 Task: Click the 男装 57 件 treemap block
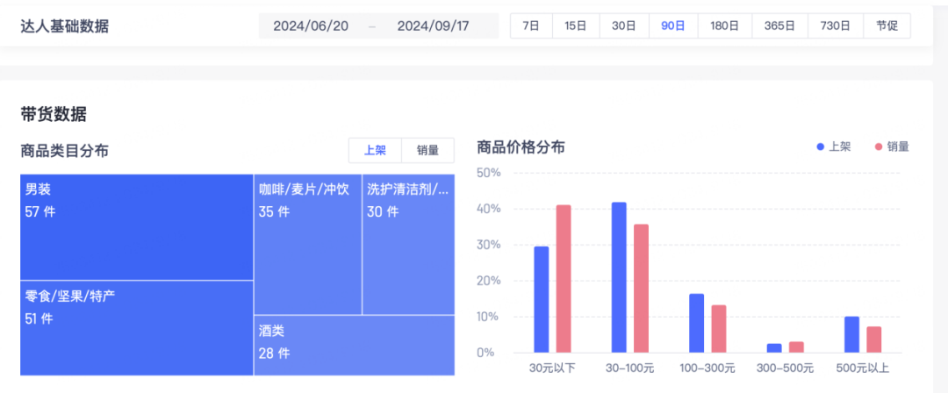[136, 226]
